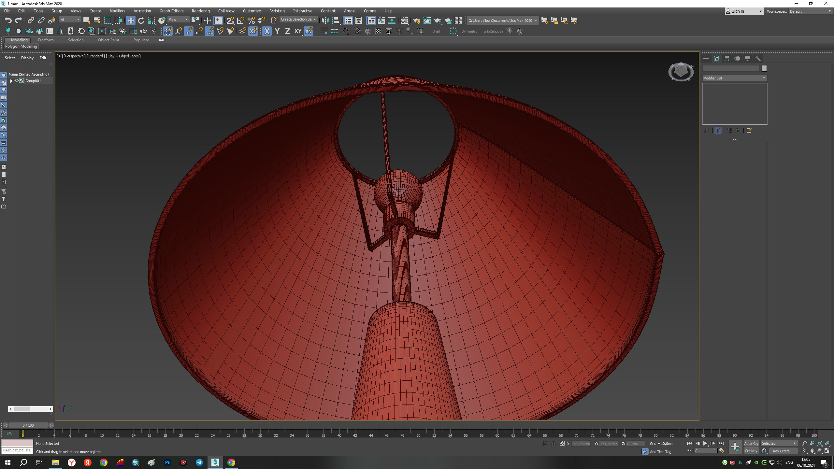Open the Utilities wrench panel icon
This screenshot has width=834, height=469.
tap(758, 59)
